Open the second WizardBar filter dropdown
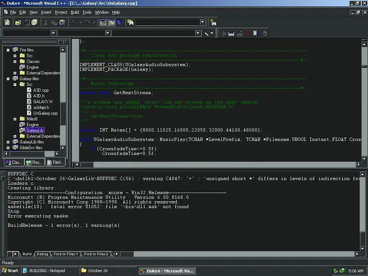 coord(107,33)
